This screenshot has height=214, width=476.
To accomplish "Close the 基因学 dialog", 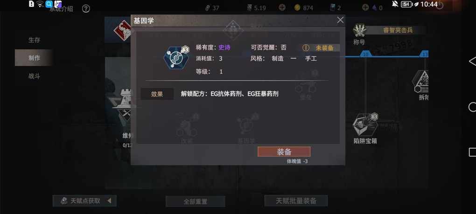I will [340, 20].
